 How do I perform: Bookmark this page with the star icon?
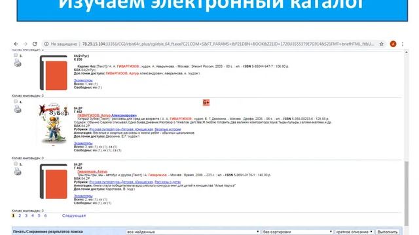381,44
